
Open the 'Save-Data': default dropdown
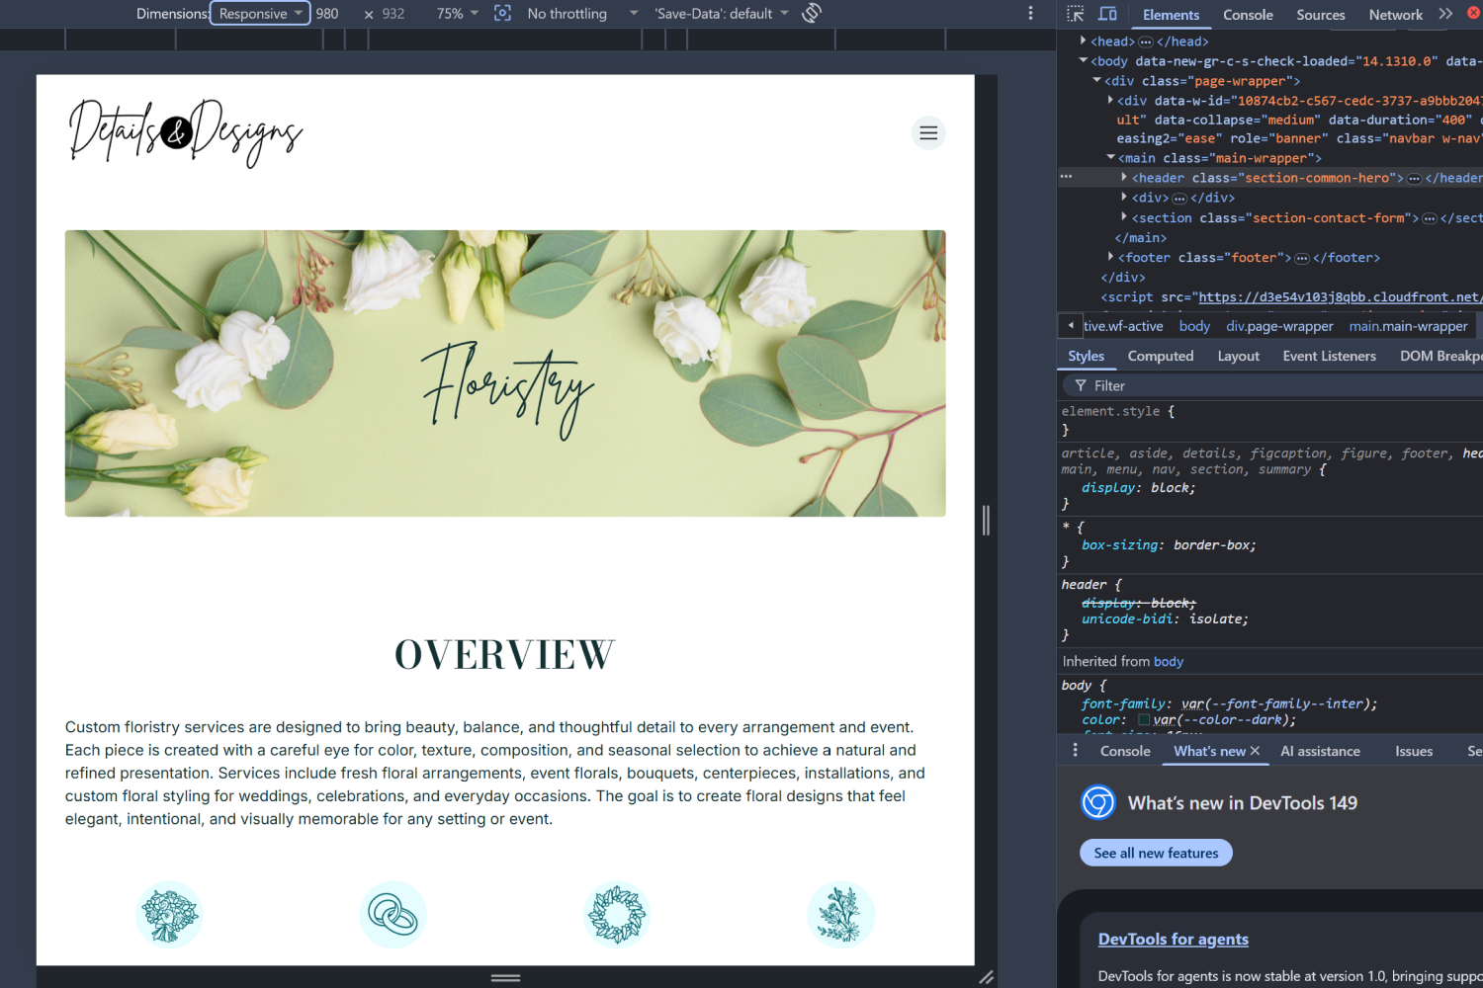pyautogui.click(x=722, y=14)
